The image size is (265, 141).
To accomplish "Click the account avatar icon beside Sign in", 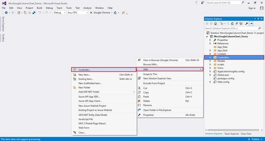I will tap(262, 8).
